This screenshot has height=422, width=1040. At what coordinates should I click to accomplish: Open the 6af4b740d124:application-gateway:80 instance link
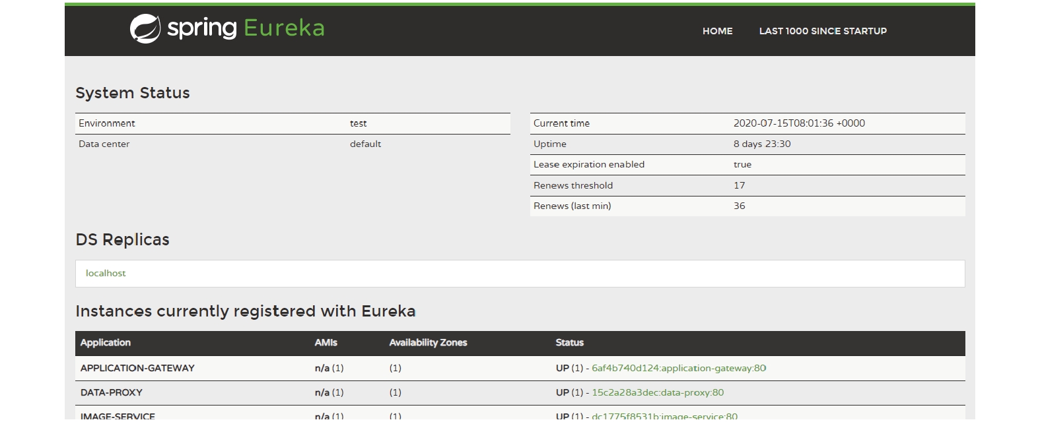679,368
